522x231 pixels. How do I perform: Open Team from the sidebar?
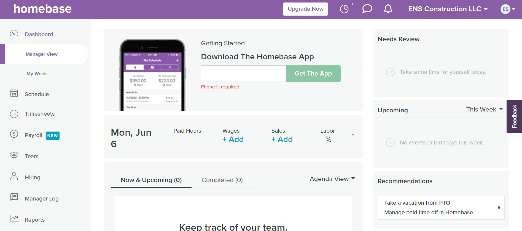(x=32, y=156)
